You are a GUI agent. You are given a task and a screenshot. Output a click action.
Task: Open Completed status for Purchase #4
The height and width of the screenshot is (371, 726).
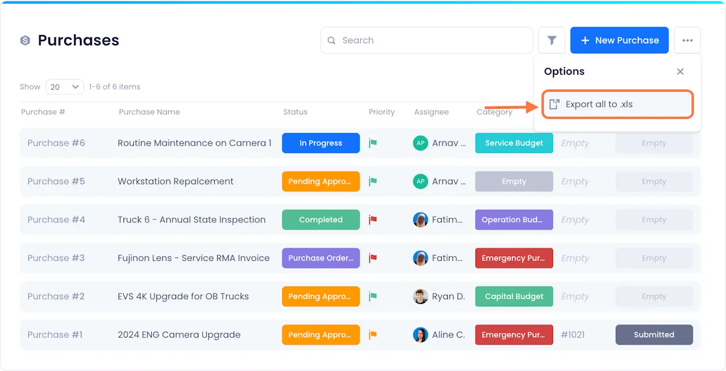point(321,220)
